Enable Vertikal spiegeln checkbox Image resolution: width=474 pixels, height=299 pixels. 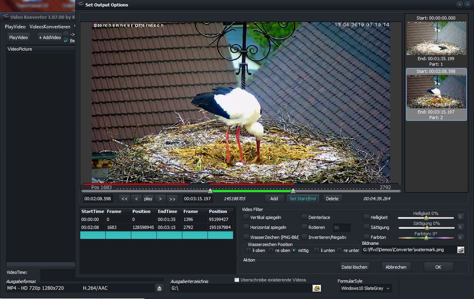[x=246, y=217]
